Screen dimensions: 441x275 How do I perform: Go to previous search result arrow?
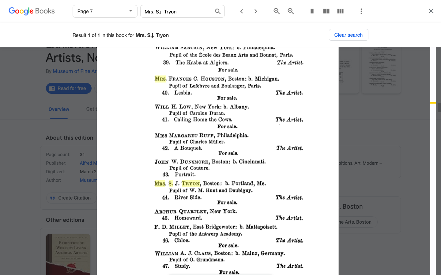[242, 11]
